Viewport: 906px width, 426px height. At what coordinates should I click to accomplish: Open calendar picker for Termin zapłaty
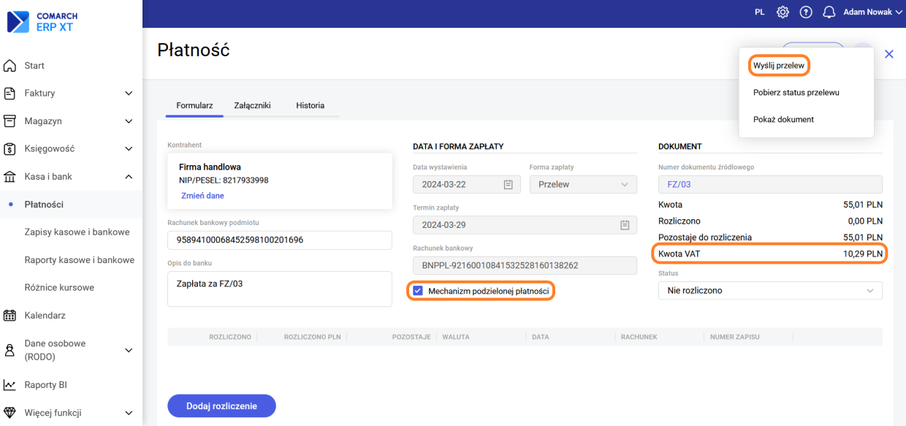point(625,225)
